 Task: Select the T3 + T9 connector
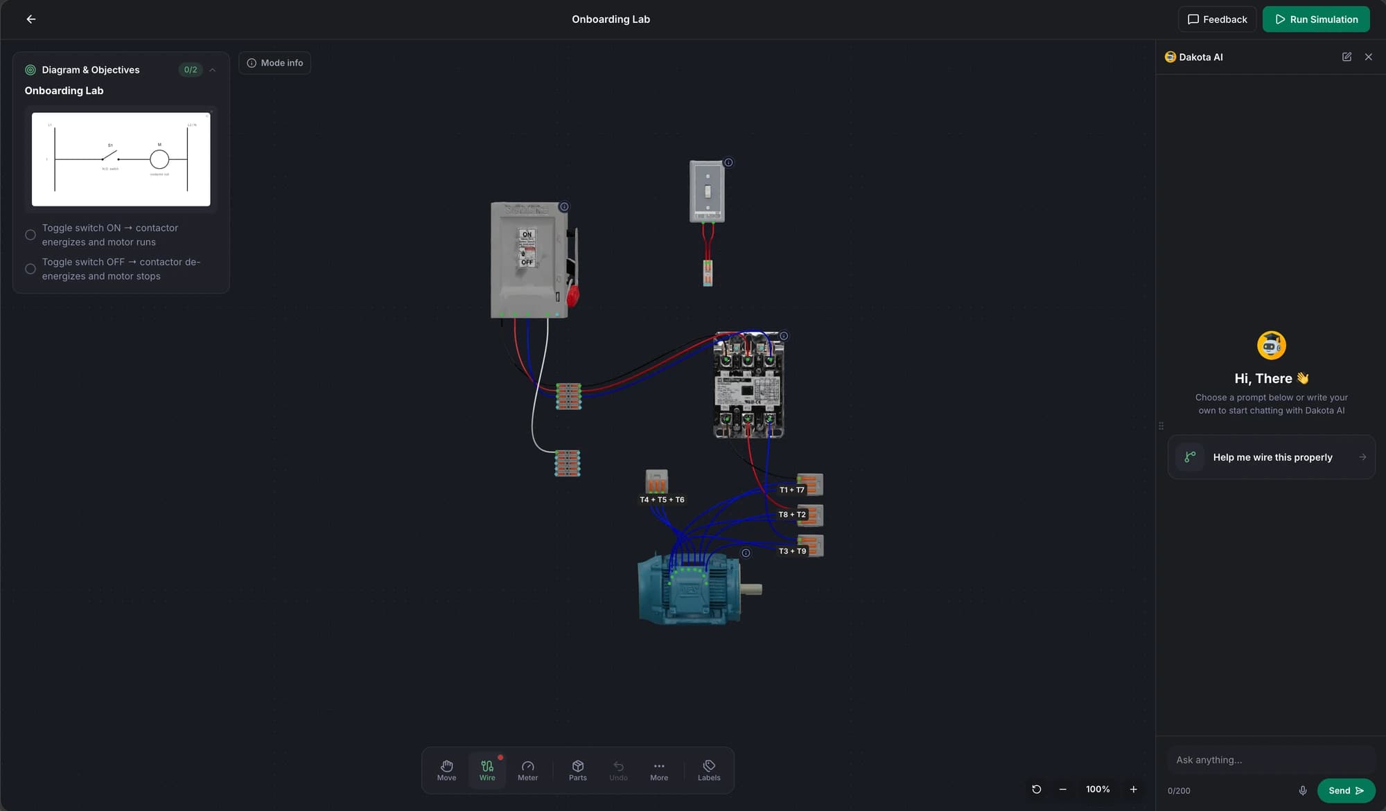coord(810,546)
